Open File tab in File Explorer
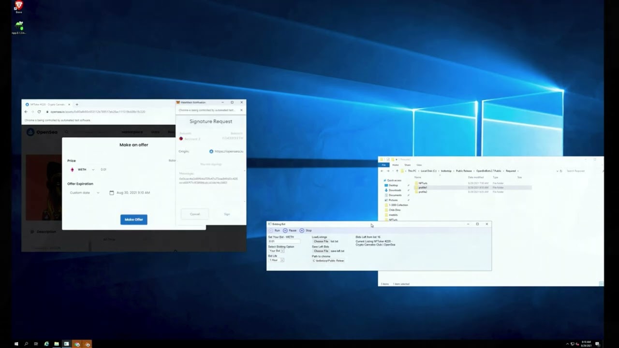Viewport: 619px width, 348px height. pyautogui.click(x=383, y=165)
